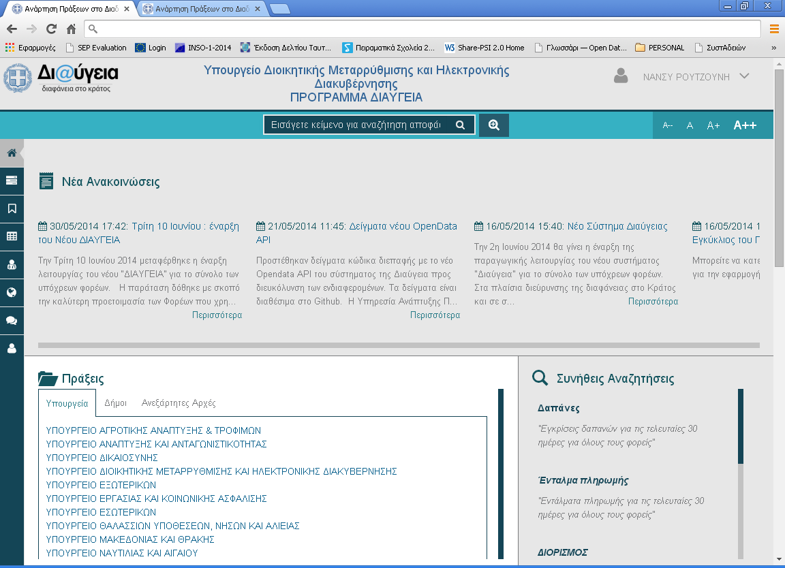Open the Γλωσσάρι — Open Dat... bookmark

[581, 48]
